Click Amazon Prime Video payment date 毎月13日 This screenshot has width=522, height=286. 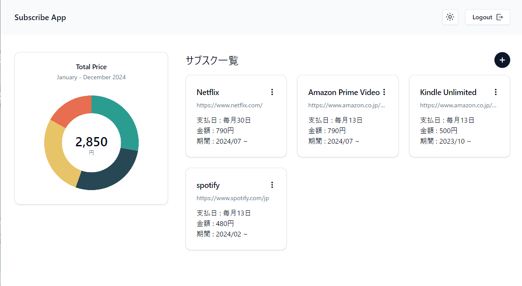point(349,120)
